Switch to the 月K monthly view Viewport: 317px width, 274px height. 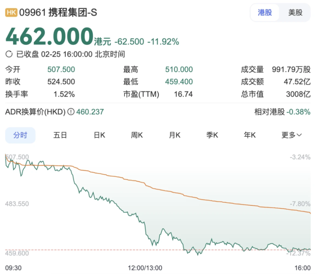[174, 135]
